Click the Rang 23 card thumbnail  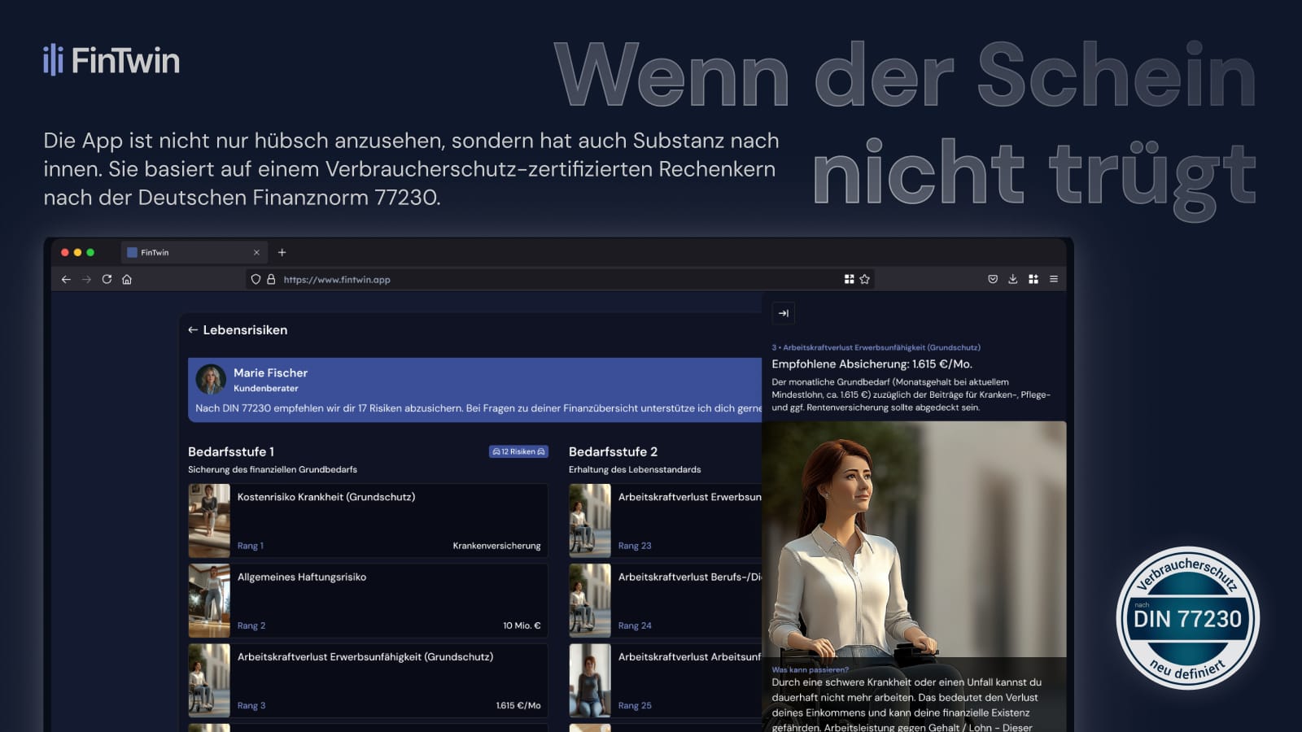tap(590, 521)
